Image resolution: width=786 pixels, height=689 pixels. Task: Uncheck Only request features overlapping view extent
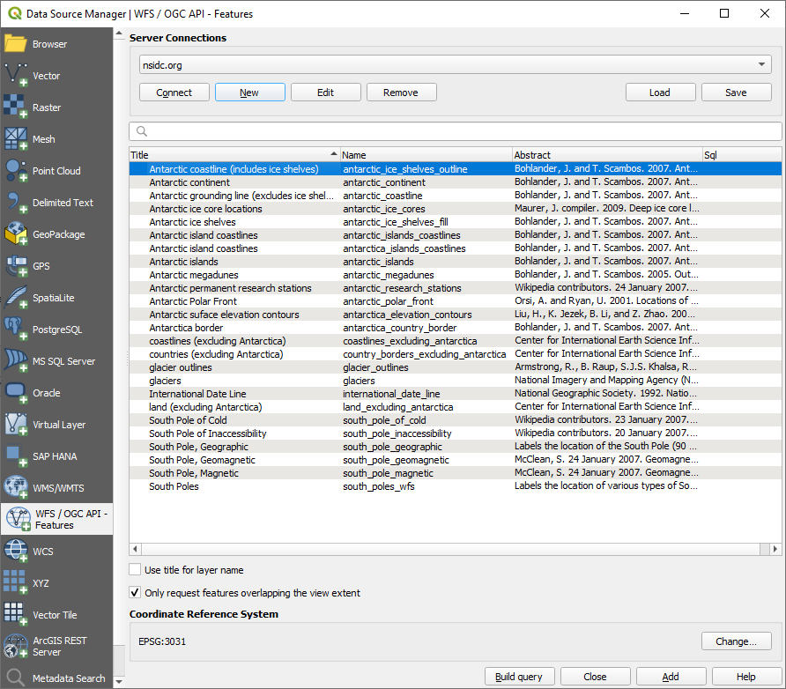135,593
